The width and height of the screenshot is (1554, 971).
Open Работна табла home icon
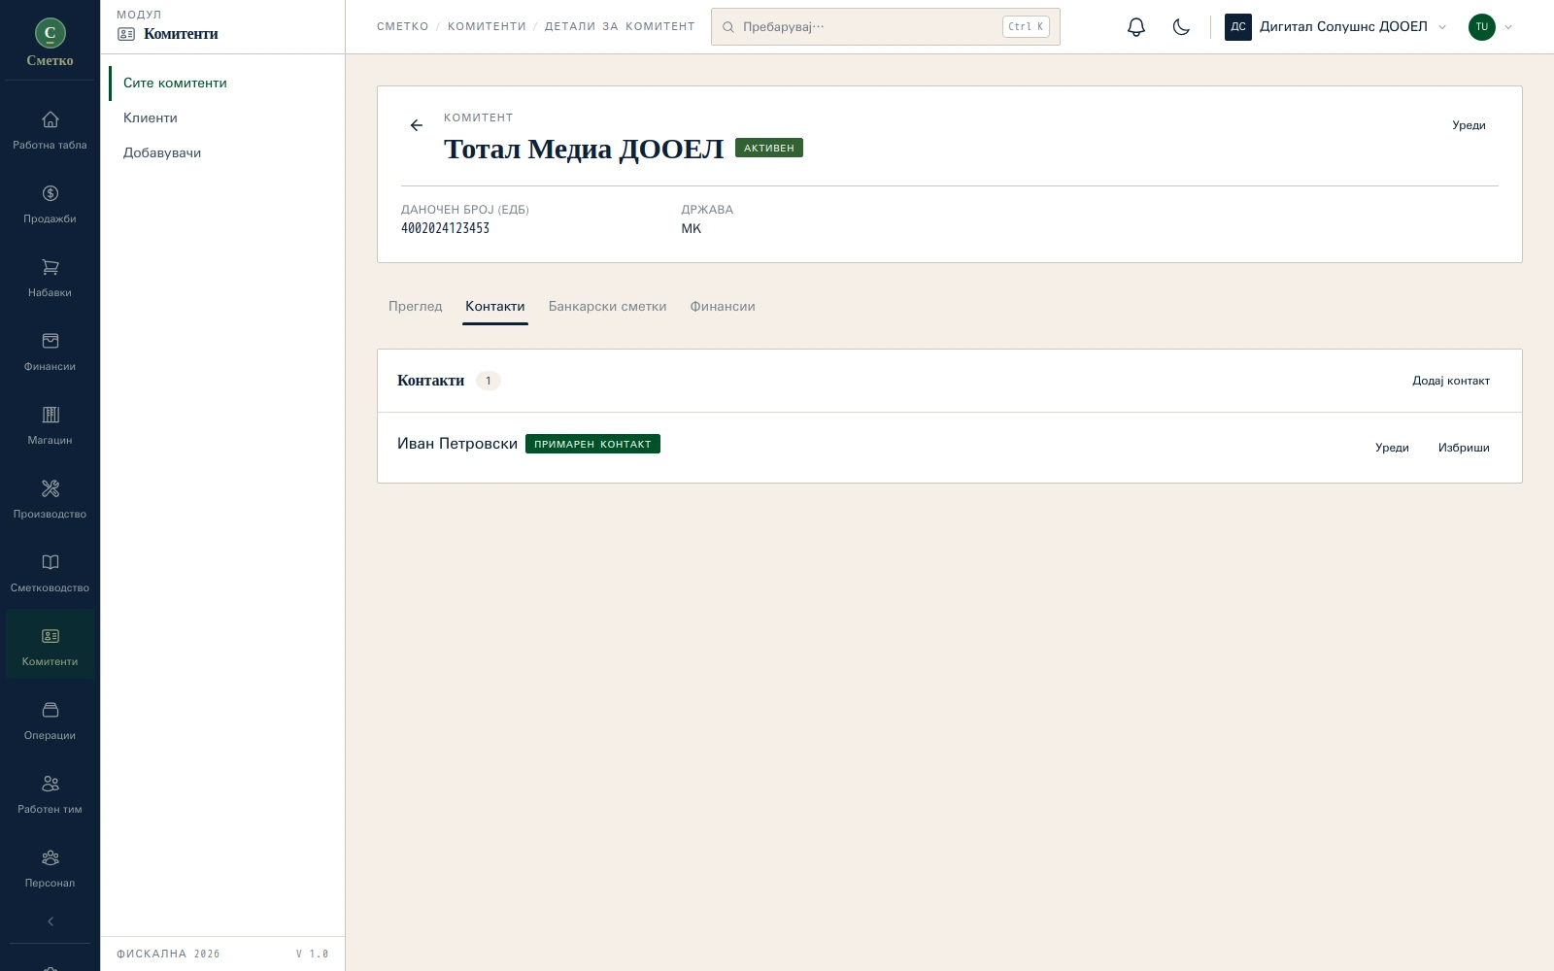click(x=50, y=119)
